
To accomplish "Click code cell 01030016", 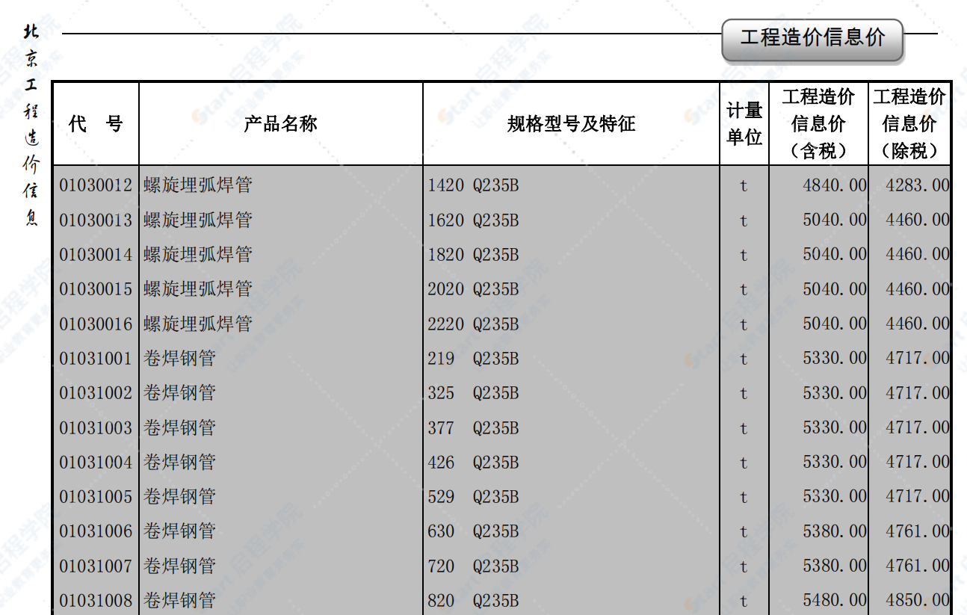I will pos(96,324).
